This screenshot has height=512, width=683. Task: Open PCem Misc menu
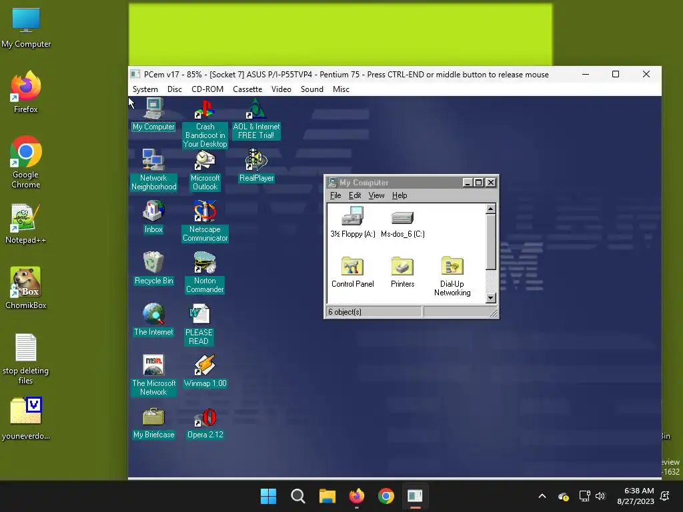(x=341, y=89)
